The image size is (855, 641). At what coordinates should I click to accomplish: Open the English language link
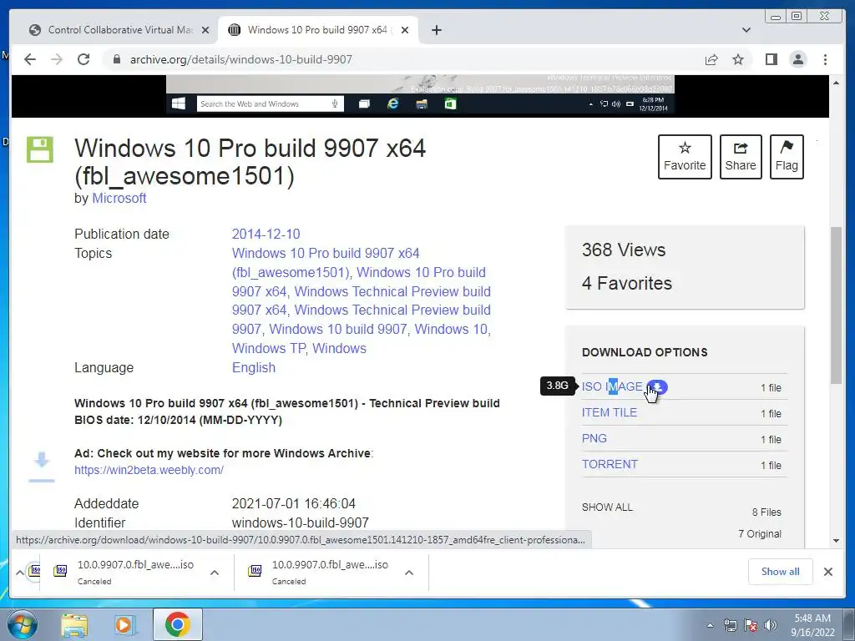[254, 367]
